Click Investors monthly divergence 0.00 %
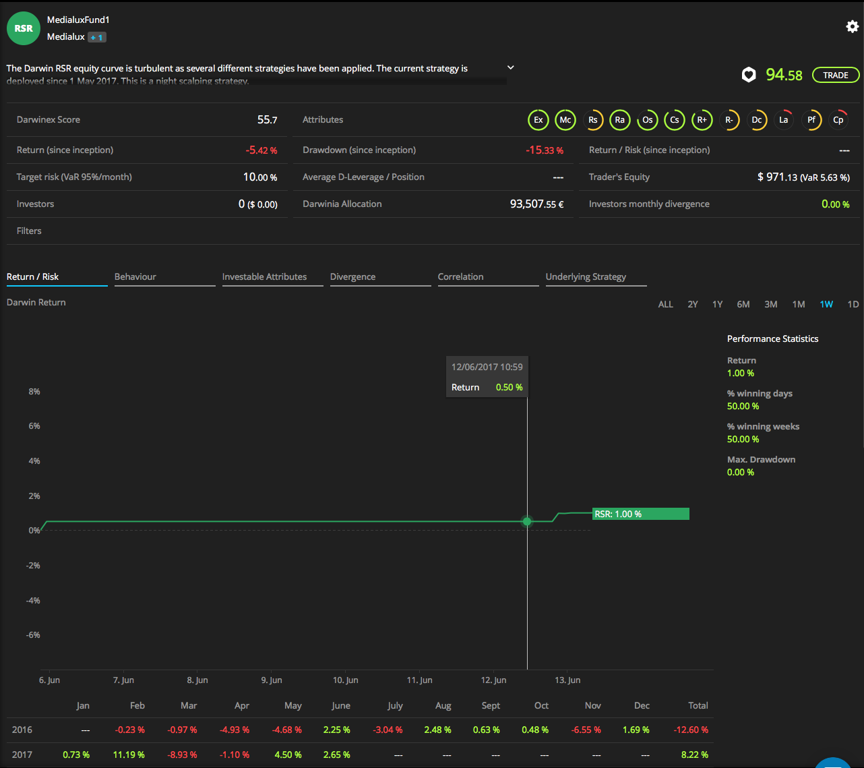 [x=836, y=204]
